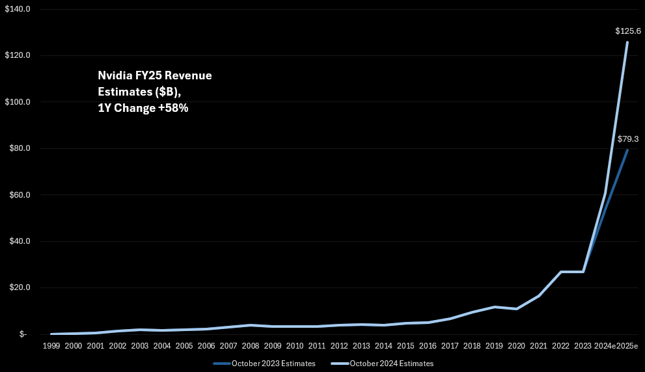The width and height of the screenshot is (645, 372).
Task: Click the 2021 x-axis label
Action: pyautogui.click(x=539, y=346)
